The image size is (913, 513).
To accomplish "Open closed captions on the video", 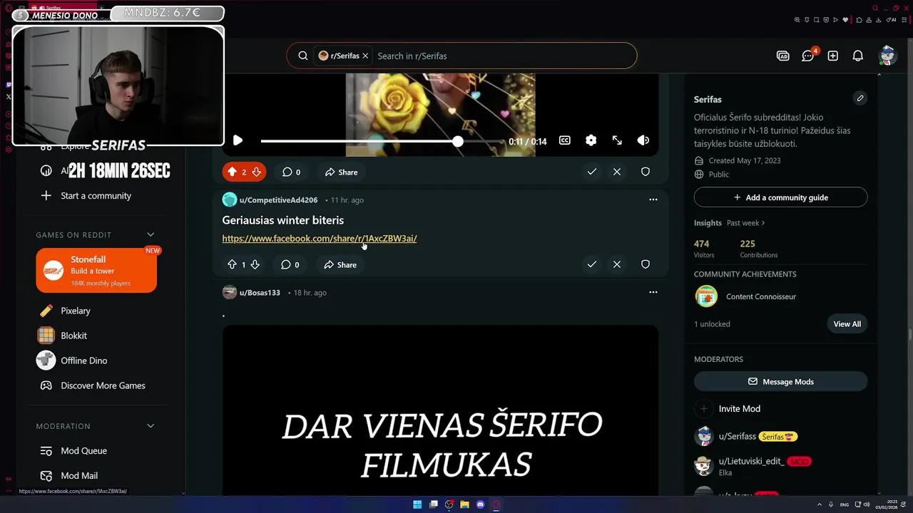I will tap(565, 141).
